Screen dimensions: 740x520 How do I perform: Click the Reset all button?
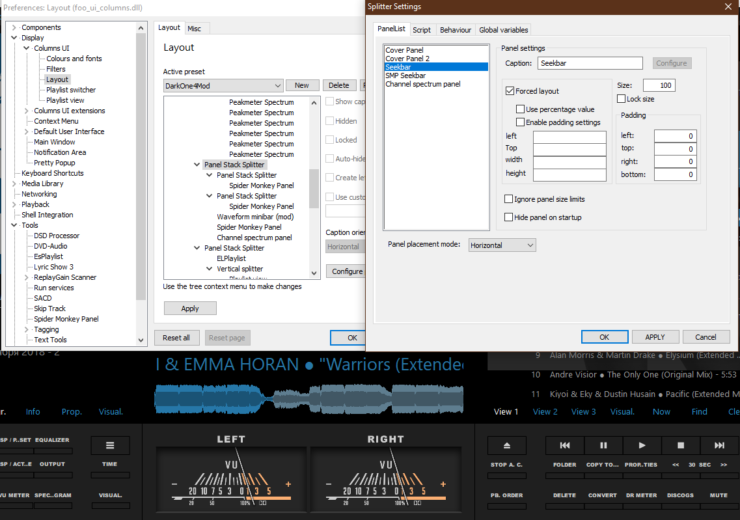click(x=176, y=338)
